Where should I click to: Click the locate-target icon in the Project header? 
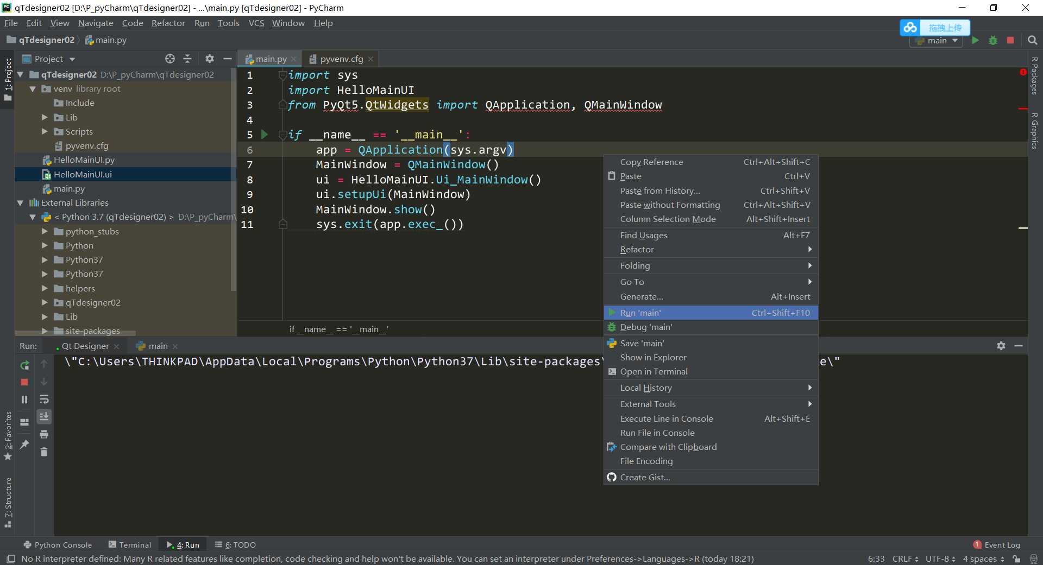coord(170,59)
